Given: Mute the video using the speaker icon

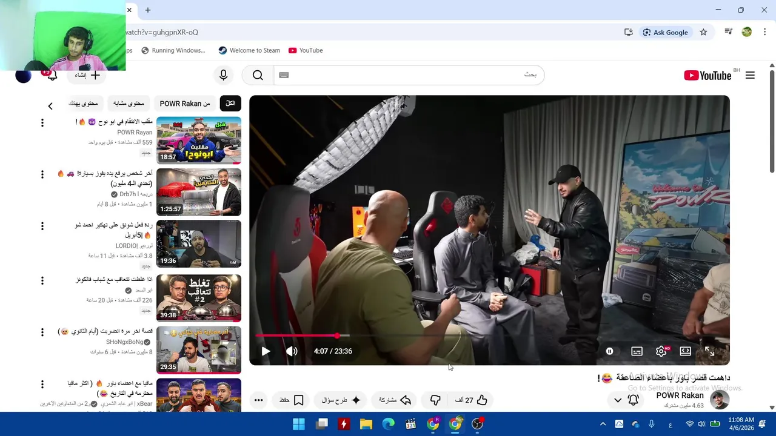Looking at the screenshot, I should point(292,351).
